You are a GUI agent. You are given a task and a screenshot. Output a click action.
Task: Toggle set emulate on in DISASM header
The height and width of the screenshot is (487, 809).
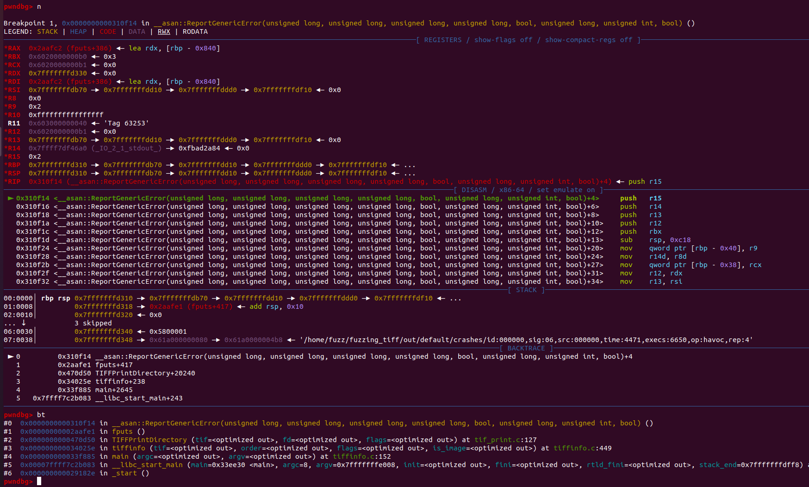coord(566,190)
